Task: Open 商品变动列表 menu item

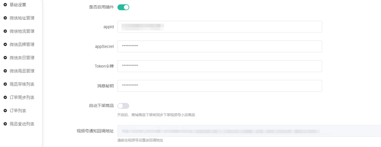Action: tap(22, 124)
